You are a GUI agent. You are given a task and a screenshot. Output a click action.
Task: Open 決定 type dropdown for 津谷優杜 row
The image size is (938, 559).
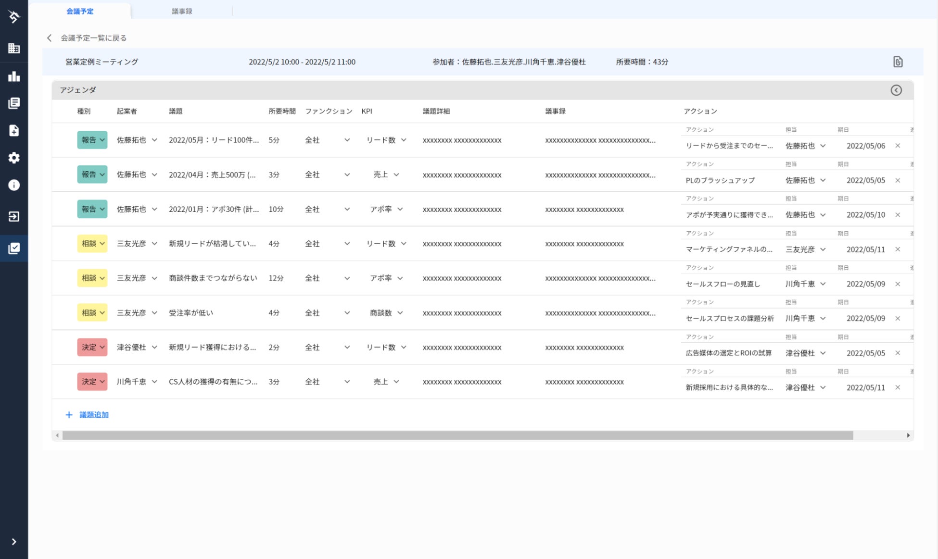click(92, 347)
